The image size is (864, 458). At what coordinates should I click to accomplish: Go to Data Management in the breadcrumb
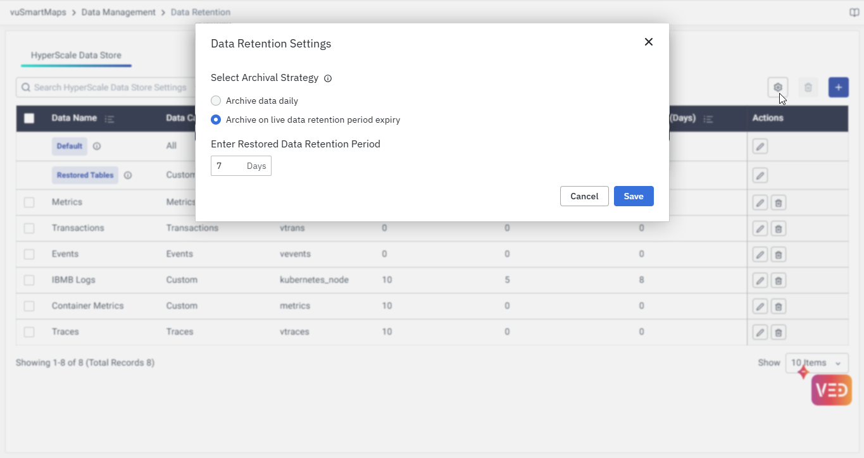point(118,12)
